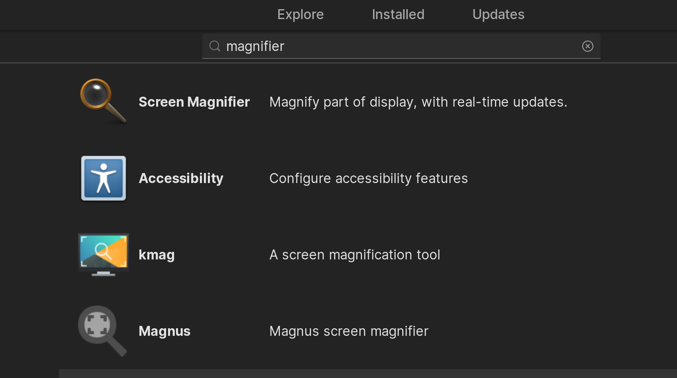Screen dimensions: 677x378
Task: Open the Magnus result title
Action: (x=164, y=331)
